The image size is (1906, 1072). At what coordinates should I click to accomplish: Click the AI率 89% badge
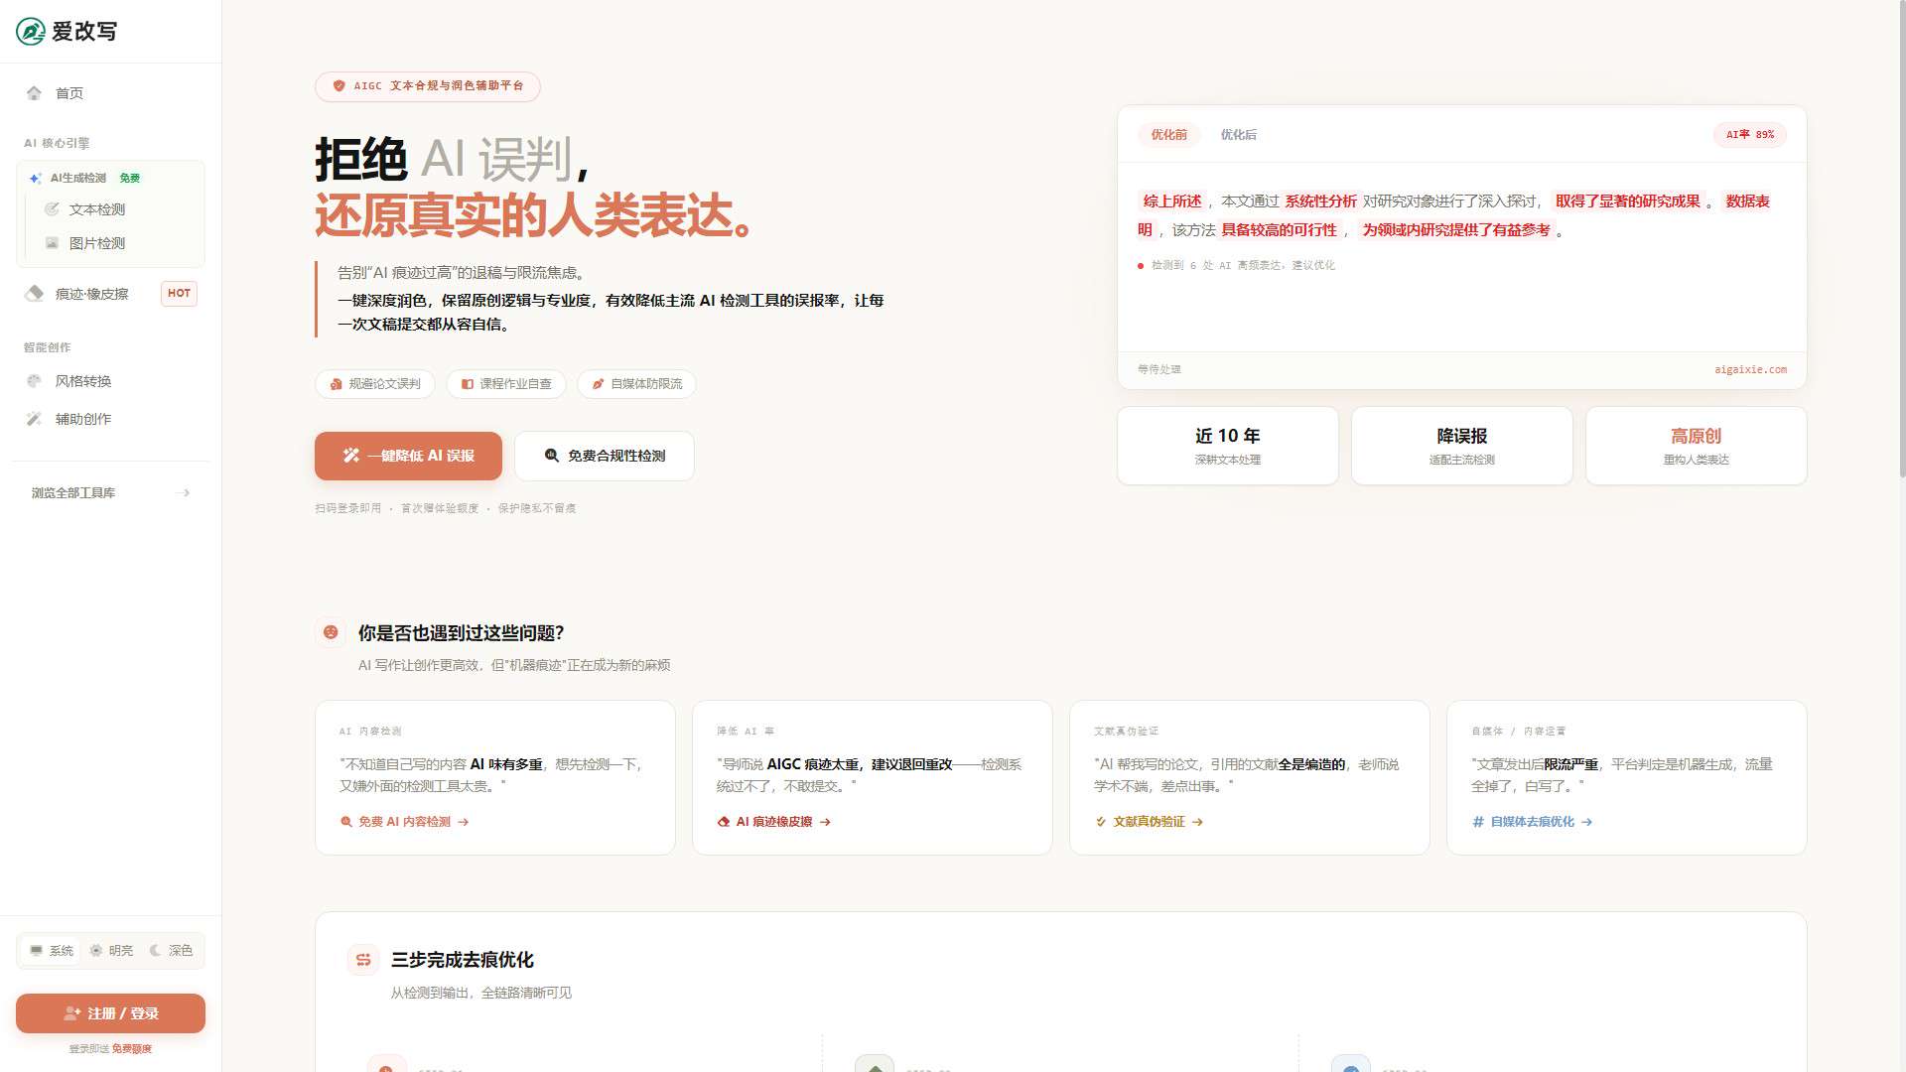(x=1749, y=135)
